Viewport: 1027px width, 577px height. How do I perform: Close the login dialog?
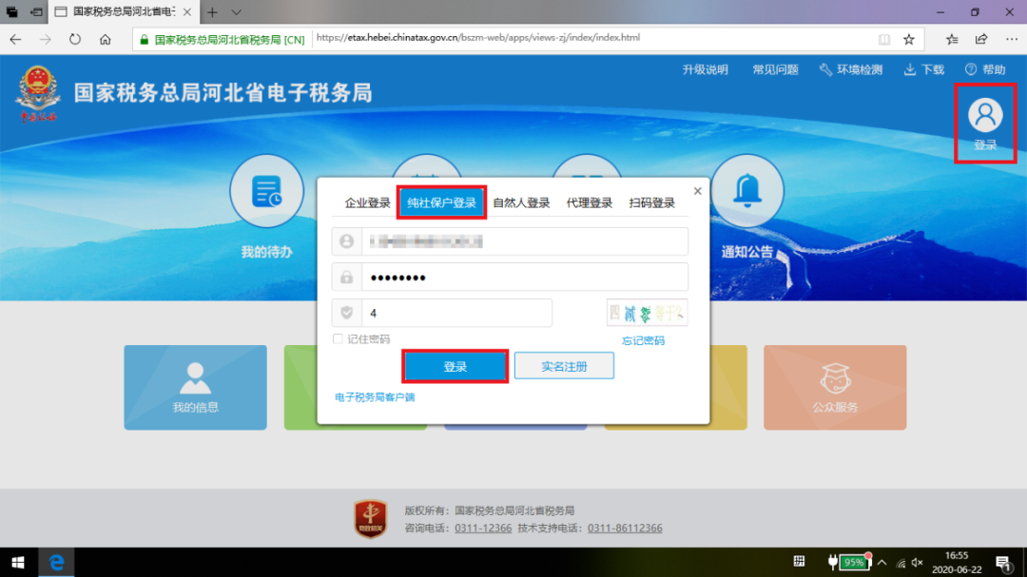[698, 191]
